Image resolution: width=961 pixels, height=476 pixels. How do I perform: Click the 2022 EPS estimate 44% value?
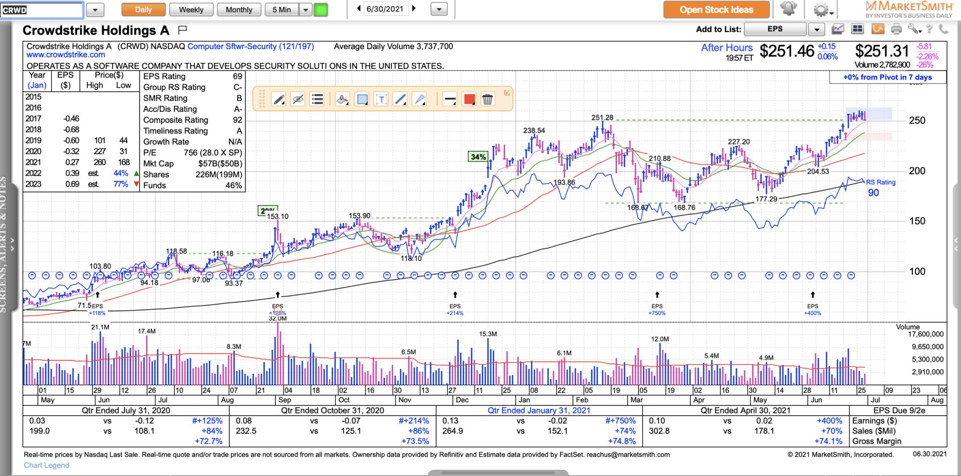[121, 174]
